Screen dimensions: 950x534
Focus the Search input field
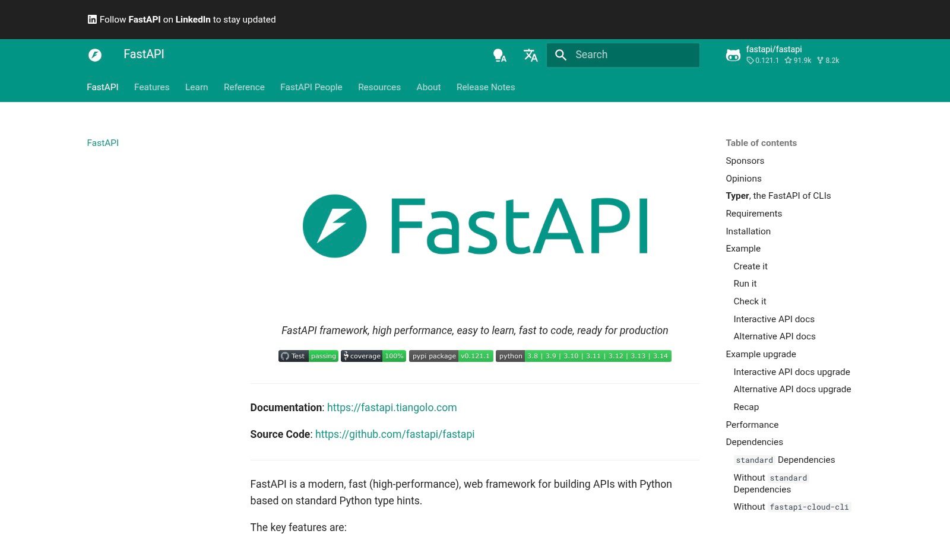coord(629,55)
